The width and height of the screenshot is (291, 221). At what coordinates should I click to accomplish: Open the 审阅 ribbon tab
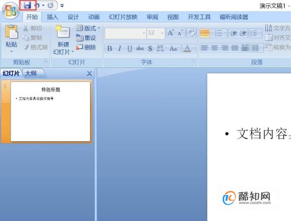(x=152, y=17)
